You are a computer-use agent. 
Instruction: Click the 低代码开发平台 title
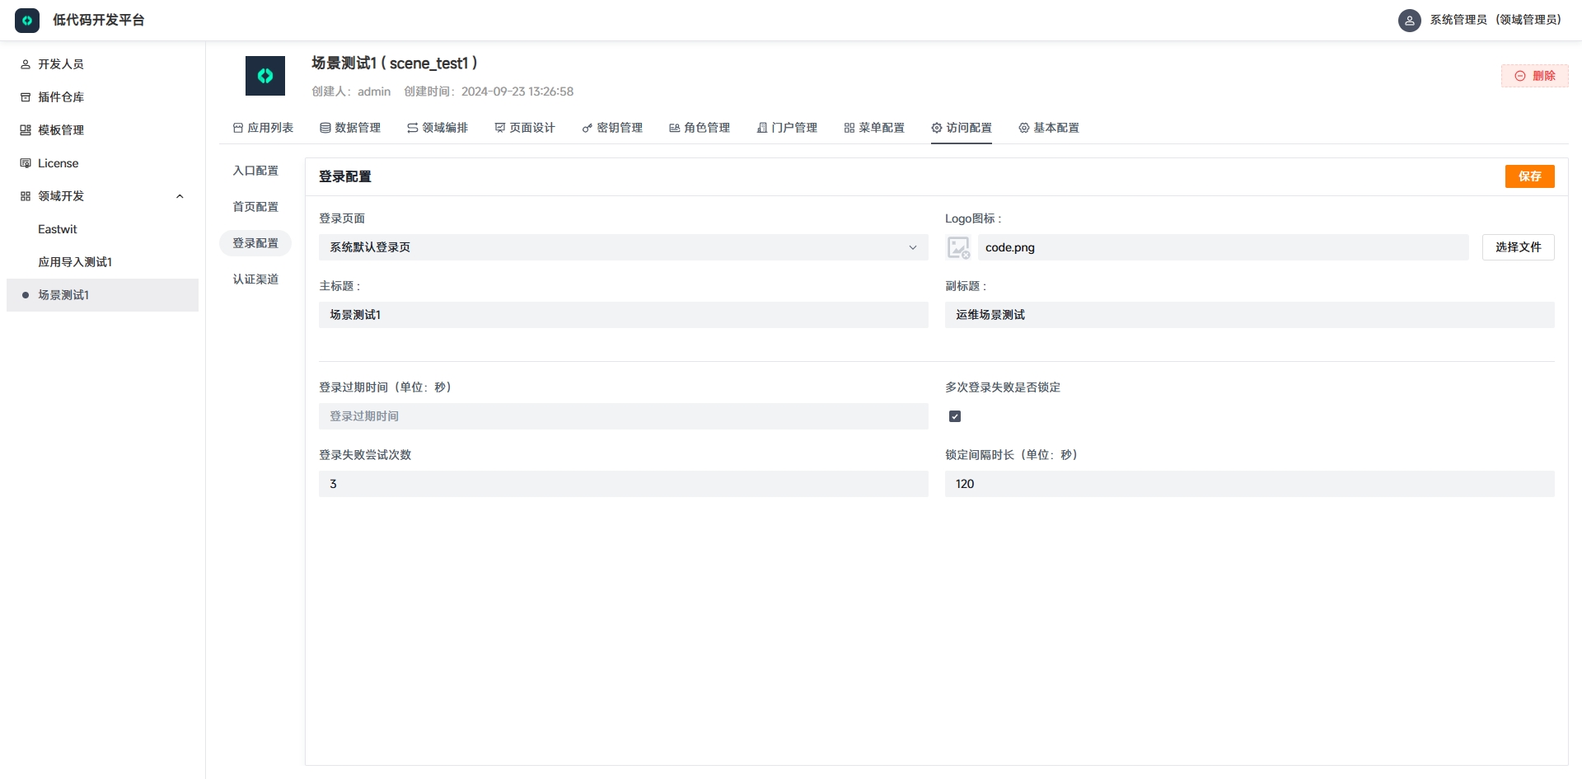tap(99, 20)
